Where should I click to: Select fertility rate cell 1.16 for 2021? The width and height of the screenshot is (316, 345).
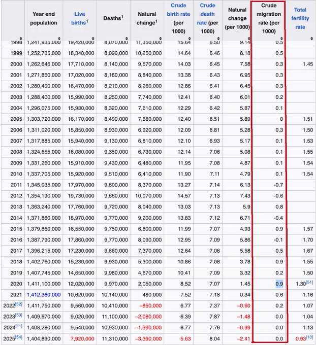click(308, 295)
